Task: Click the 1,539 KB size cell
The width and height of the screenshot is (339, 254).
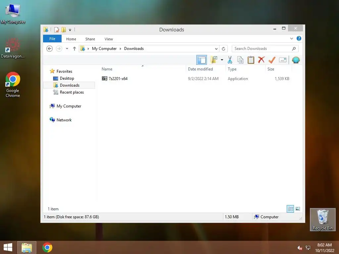Action: 282,79
